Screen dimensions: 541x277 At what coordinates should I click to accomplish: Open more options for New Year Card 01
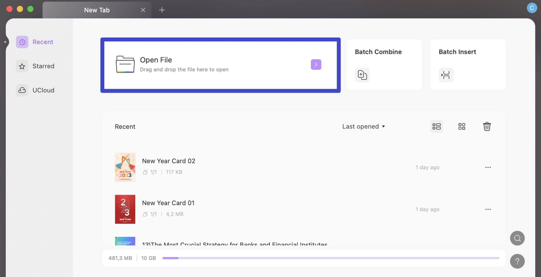pyautogui.click(x=488, y=209)
